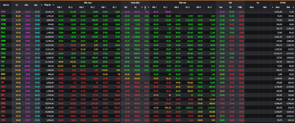
Task: Click the Cao high price column header
Action: tap(221, 7)
